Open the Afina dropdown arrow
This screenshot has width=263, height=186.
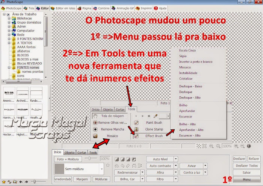pyautogui.click(x=176, y=172)
